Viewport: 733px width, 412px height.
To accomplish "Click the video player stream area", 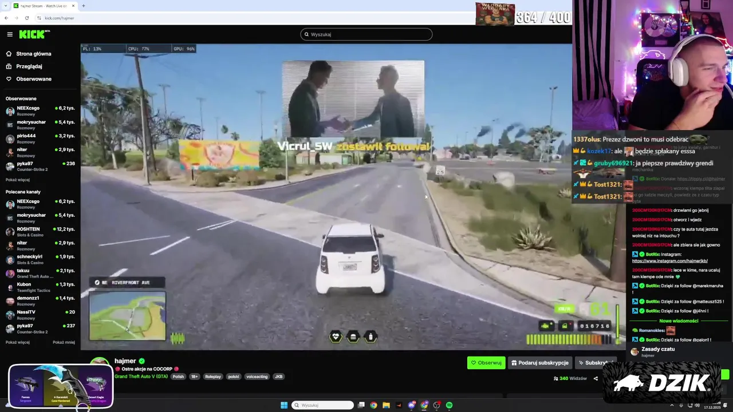I will (353, 197).
